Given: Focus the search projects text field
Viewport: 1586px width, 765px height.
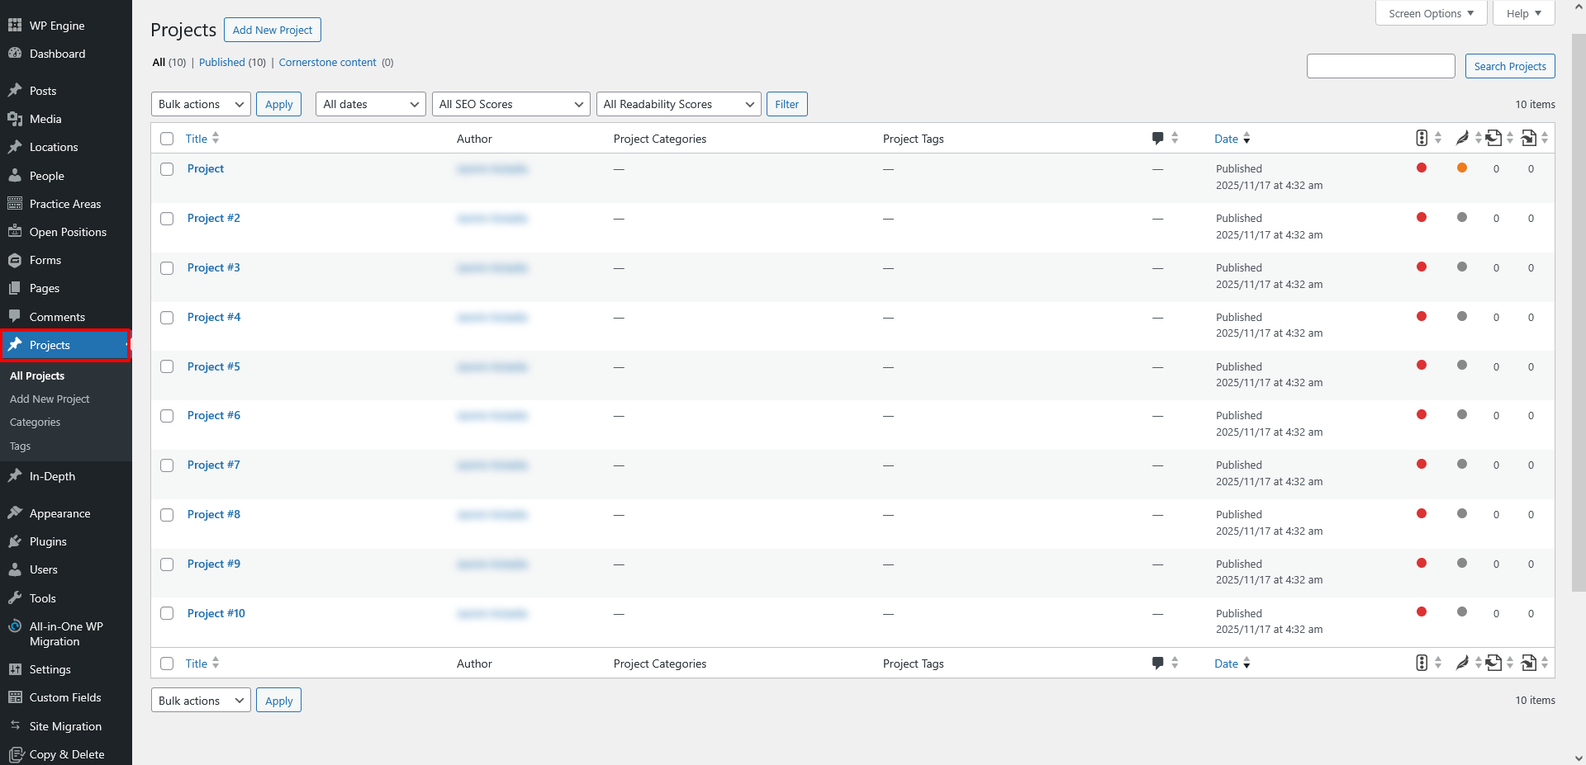Looking at the screenshot, I should (1380, 66).
